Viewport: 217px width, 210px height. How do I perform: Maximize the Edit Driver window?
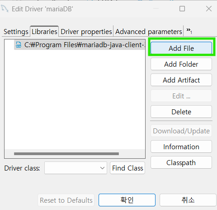click(182, 9)
